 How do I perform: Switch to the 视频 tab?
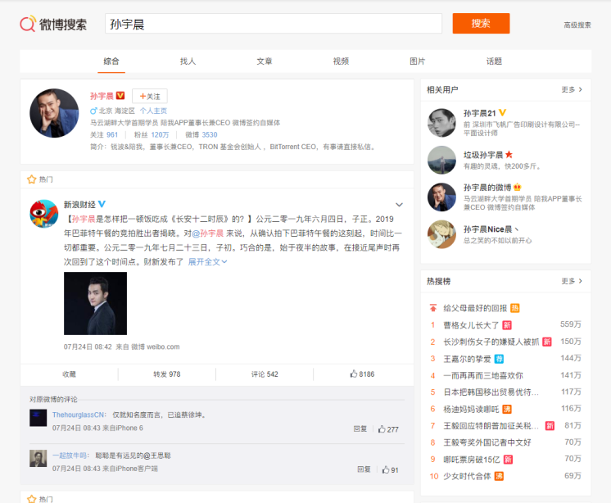pyautogui.click(x=341, y=61)
